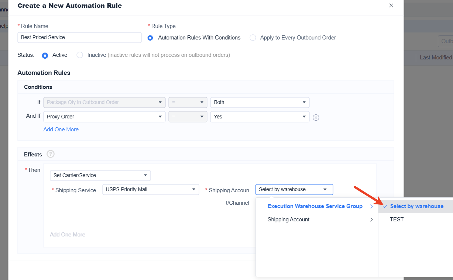The width and height of the screenshot is (453, 280).
Task: Choose Select by warehouse option
Action: tap(416, 206)
